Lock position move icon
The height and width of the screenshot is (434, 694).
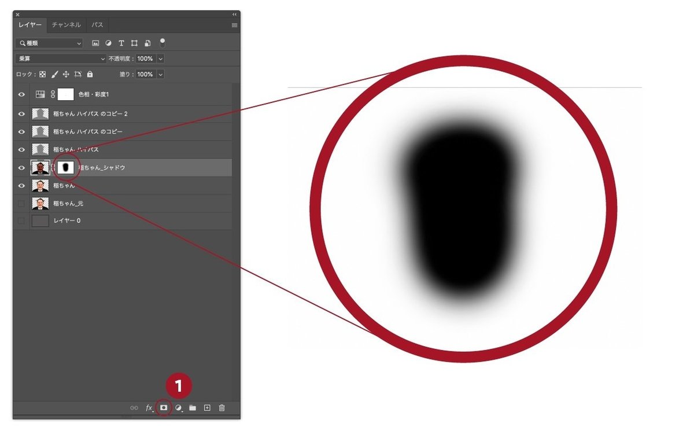66,74
